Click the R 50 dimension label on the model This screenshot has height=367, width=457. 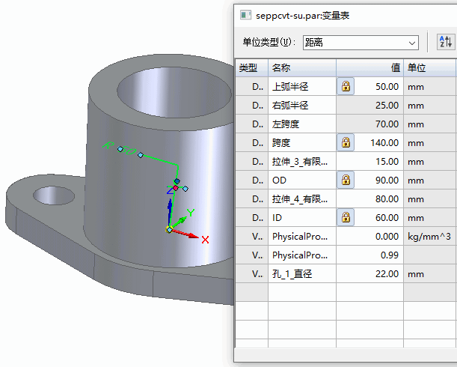tap(120, 148)
